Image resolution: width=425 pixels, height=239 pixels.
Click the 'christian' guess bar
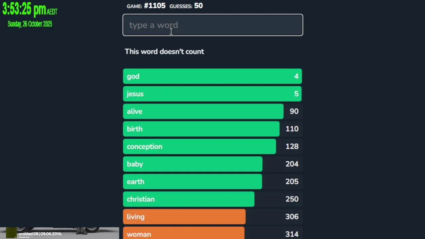click(189, 199)
